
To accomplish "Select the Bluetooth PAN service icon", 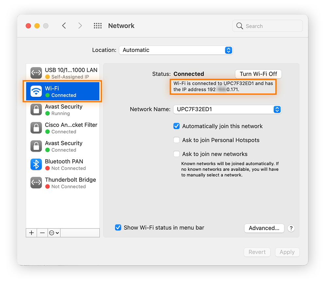I will (x=36, y=164).
